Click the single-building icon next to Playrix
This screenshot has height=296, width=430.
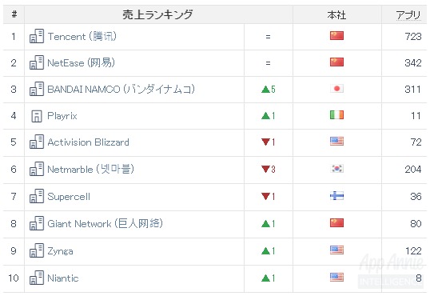coord(37,116)
